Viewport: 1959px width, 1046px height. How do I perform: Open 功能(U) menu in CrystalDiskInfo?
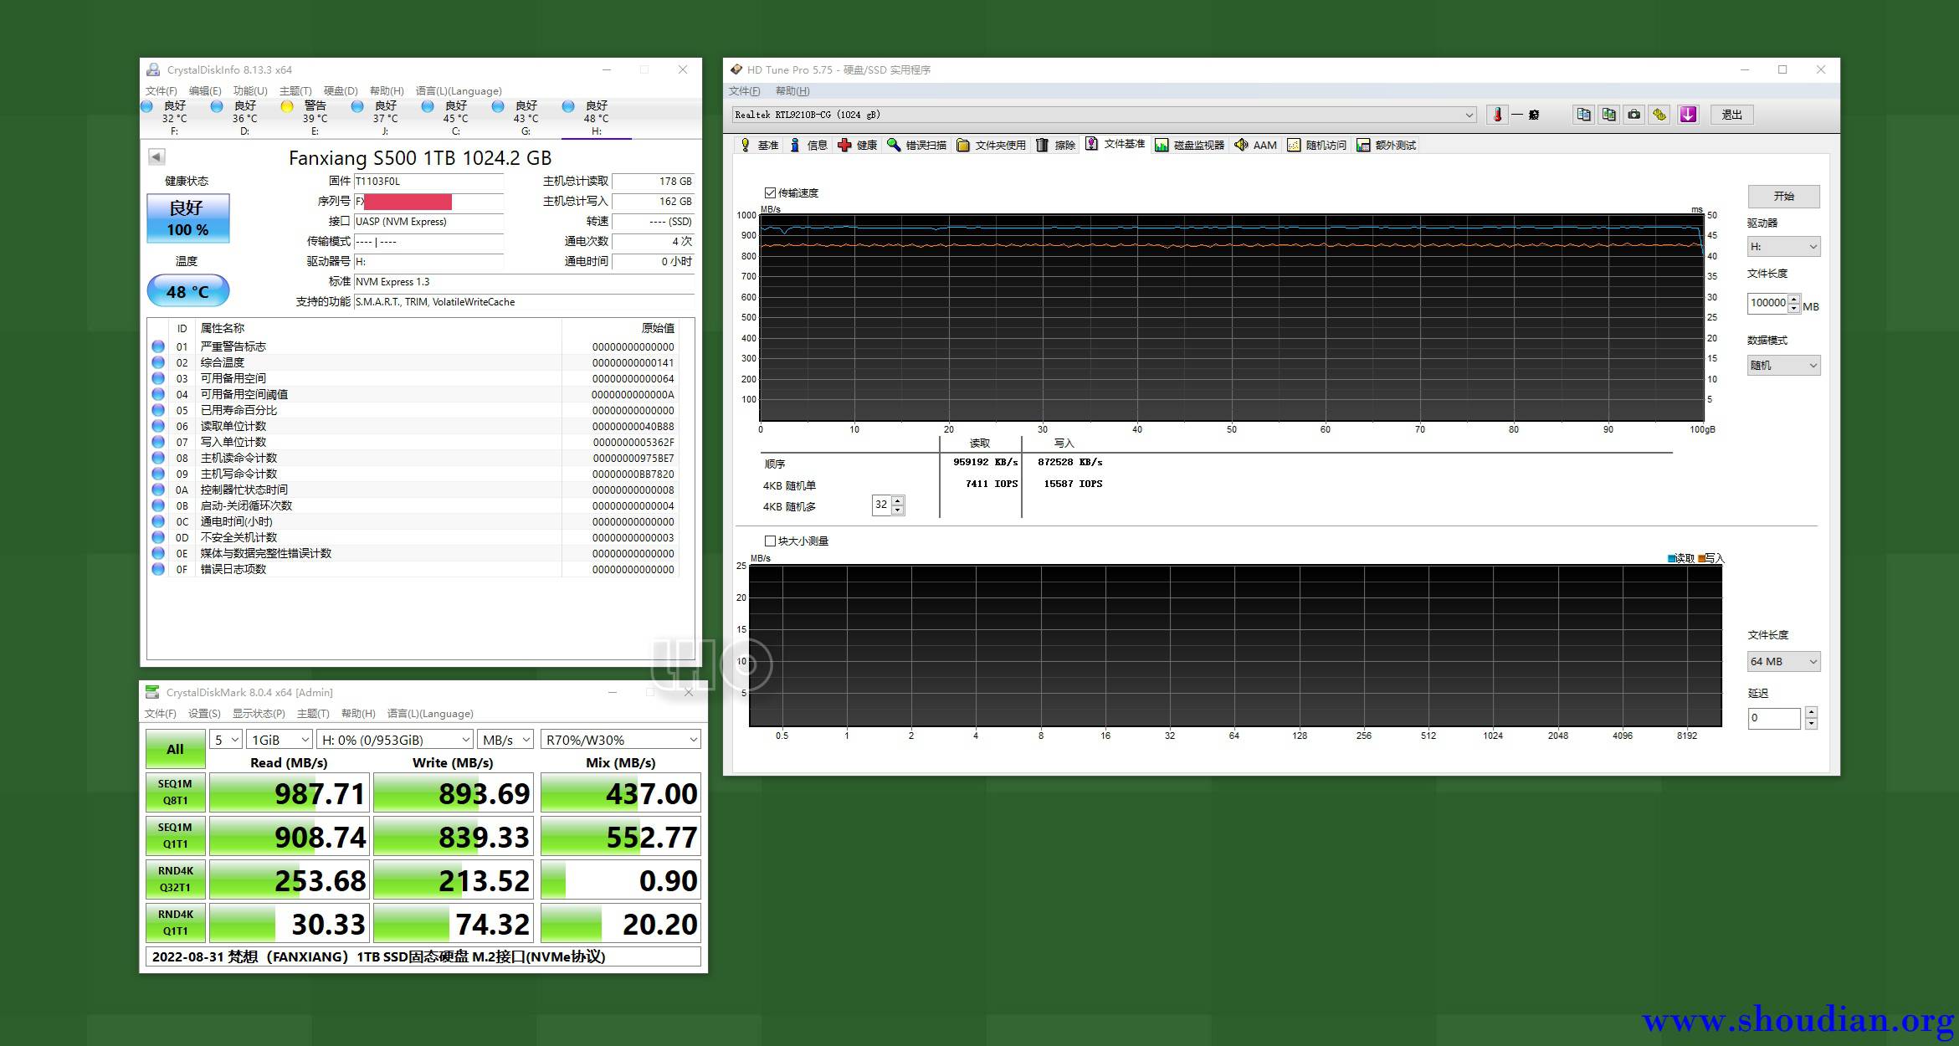point(250,91)
